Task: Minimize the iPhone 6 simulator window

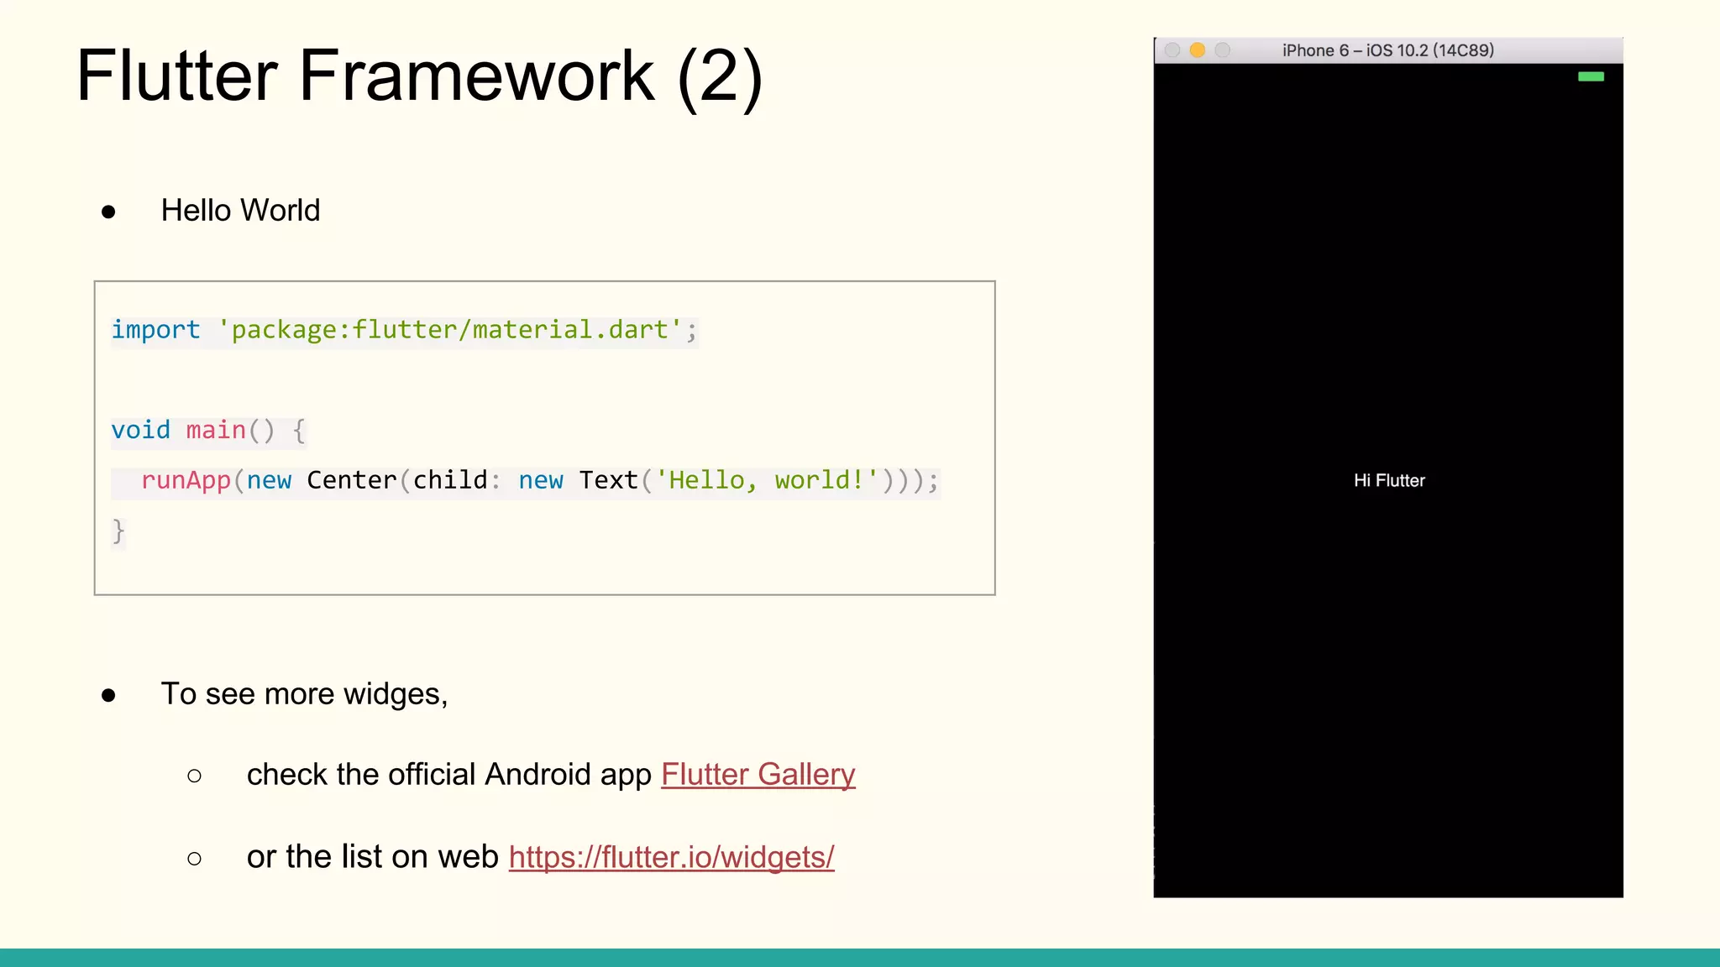Action: [1198, 50]
